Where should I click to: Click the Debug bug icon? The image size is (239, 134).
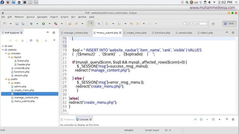(x=31, y=24)
